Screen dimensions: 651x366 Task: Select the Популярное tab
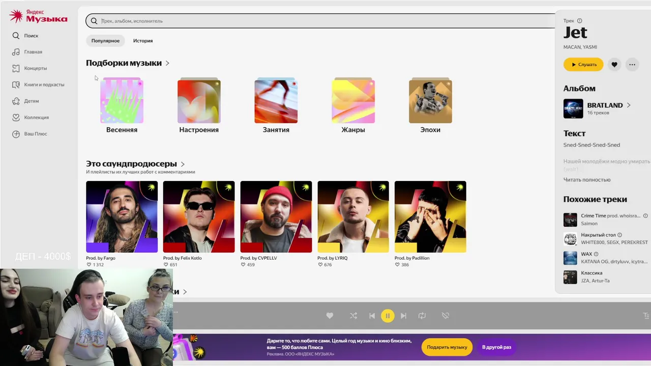(105, 41)
